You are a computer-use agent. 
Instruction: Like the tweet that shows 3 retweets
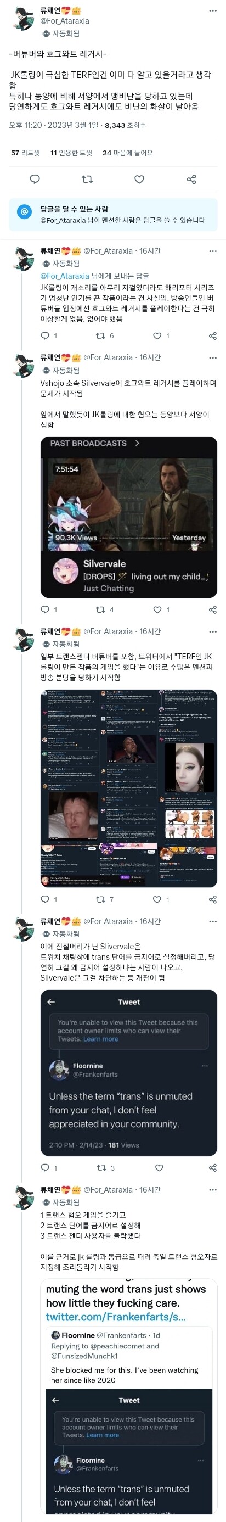pyautogui.click(x=159, y=1167)
